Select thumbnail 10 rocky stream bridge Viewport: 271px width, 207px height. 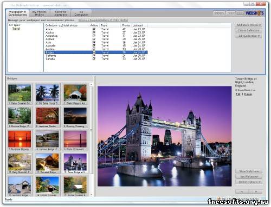tap(20, 163)
